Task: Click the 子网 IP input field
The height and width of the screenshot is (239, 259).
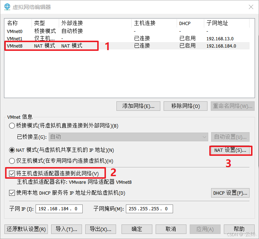Action: (59, 209)
